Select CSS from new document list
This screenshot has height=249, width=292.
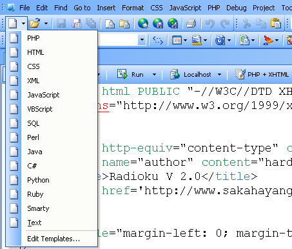point(52,66)
